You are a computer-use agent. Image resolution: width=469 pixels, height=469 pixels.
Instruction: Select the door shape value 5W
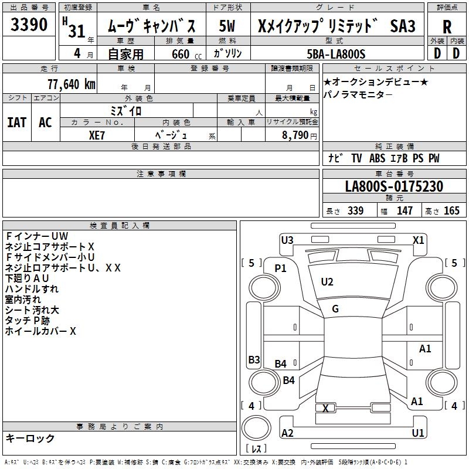coord(227,26)
